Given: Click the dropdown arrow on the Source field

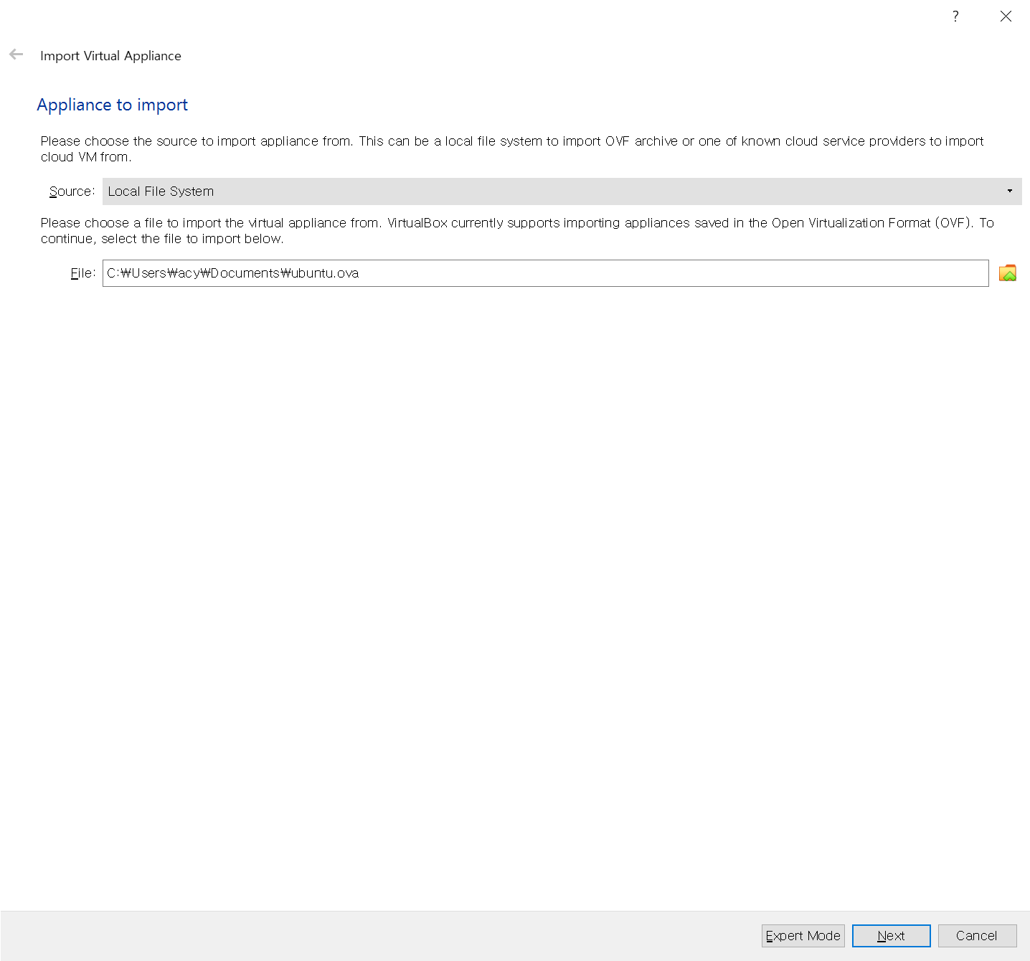Looking at the screenshot, I should pos(1009,191).
